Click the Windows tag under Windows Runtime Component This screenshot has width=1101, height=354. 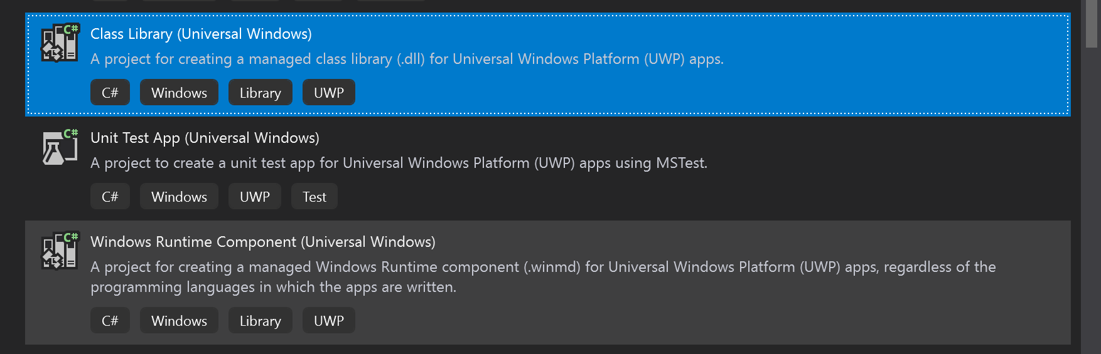tap(179, 321)
